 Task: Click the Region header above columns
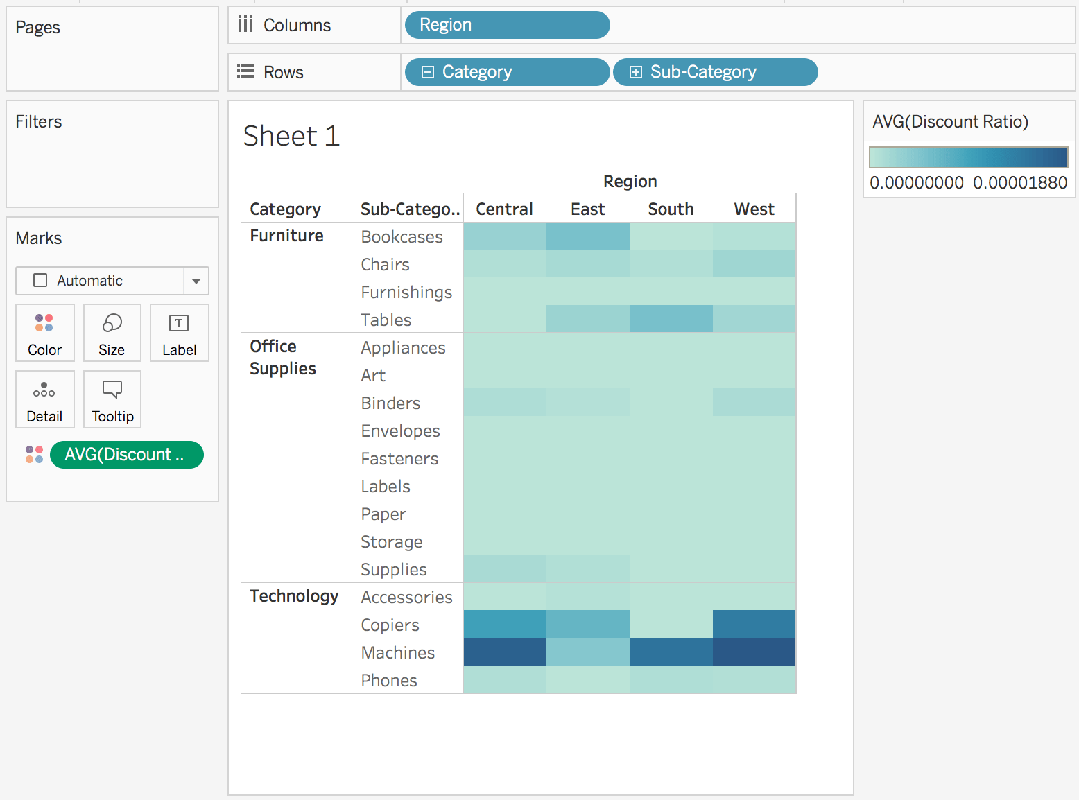(630, 181)
